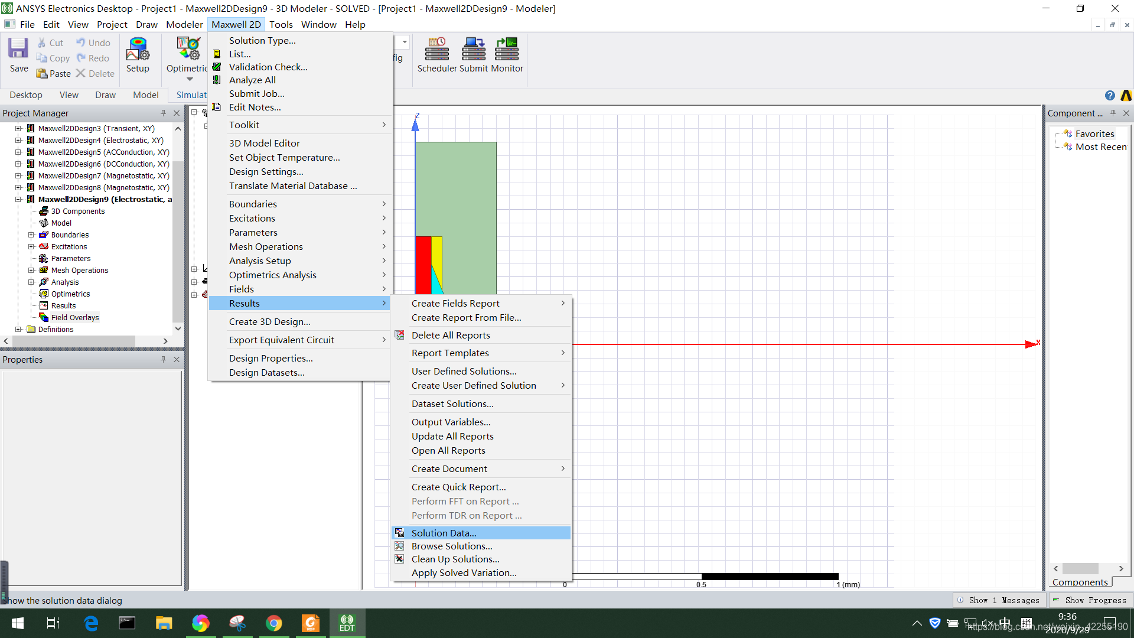
Task: Click the Optimetrics toolbar icon
Action: coord(188,49)
